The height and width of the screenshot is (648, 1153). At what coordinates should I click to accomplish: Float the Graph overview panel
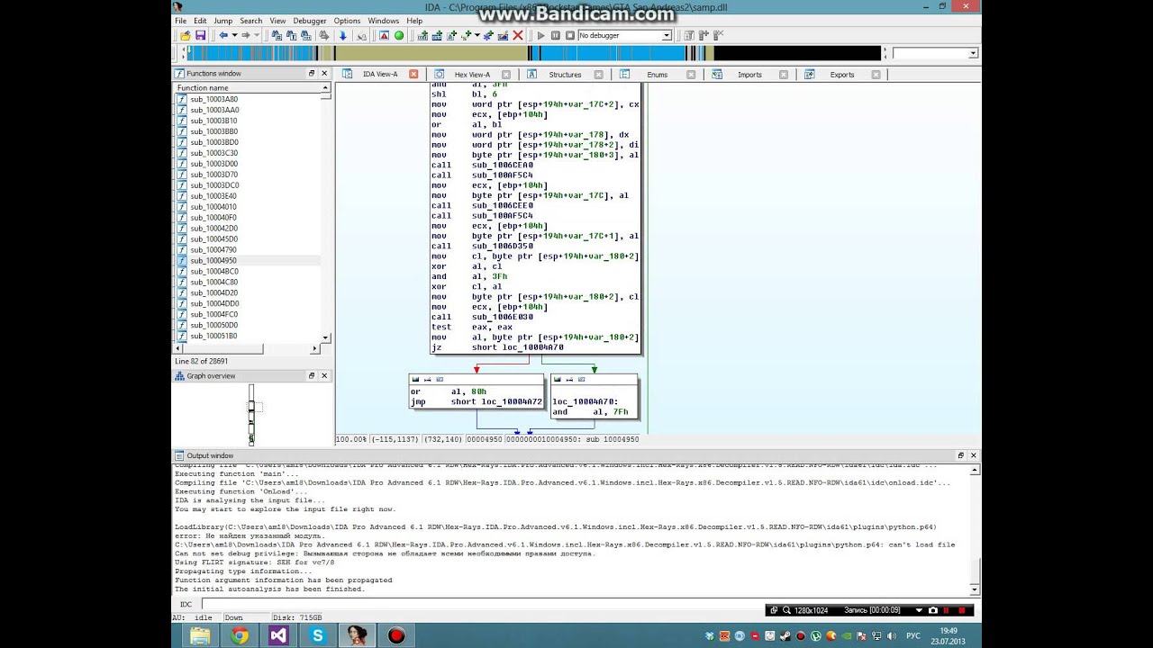click(x=312, y=376)
